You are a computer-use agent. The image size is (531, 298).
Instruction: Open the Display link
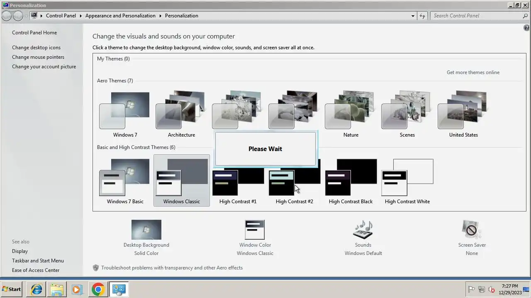click(20, 251)
